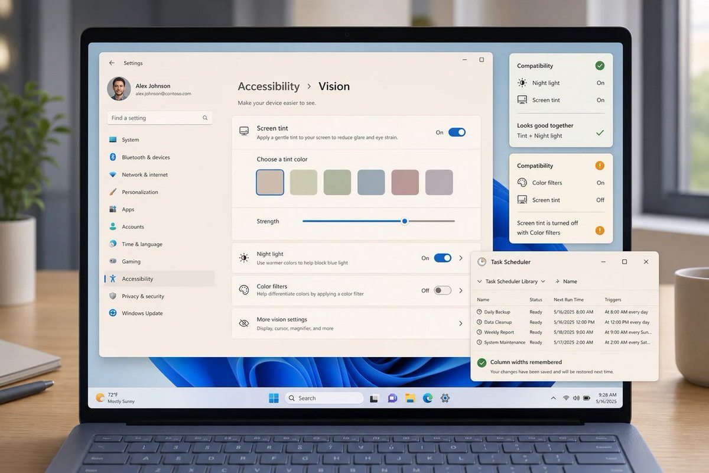This screenshot has height=473, width=709.
Task: Select the light green tint swatch
Action: point(304,182)
